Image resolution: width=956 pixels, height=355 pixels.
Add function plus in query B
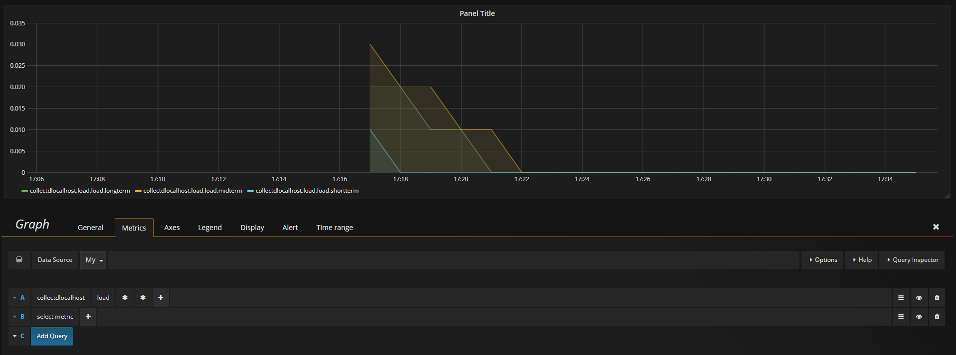[x=88, y=317]
